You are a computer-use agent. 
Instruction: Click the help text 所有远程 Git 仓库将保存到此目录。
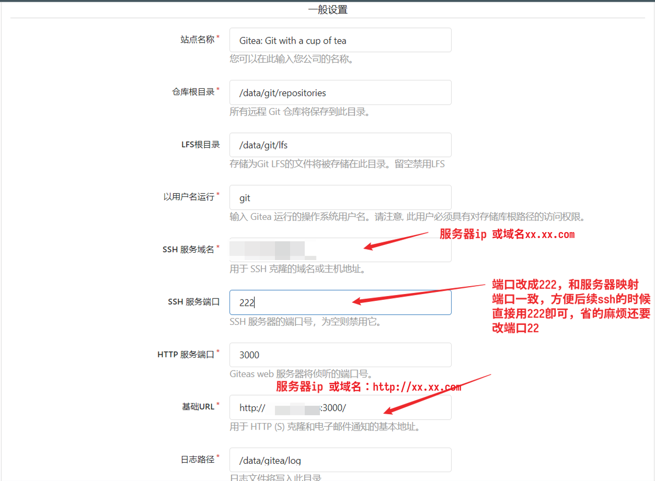[300, 112]
